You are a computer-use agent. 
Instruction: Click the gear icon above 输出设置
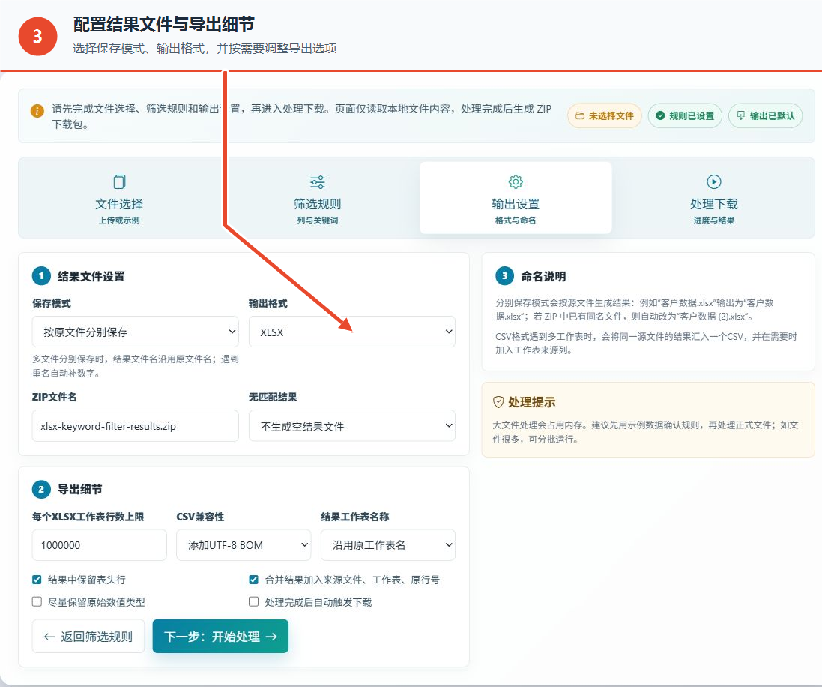516,181
